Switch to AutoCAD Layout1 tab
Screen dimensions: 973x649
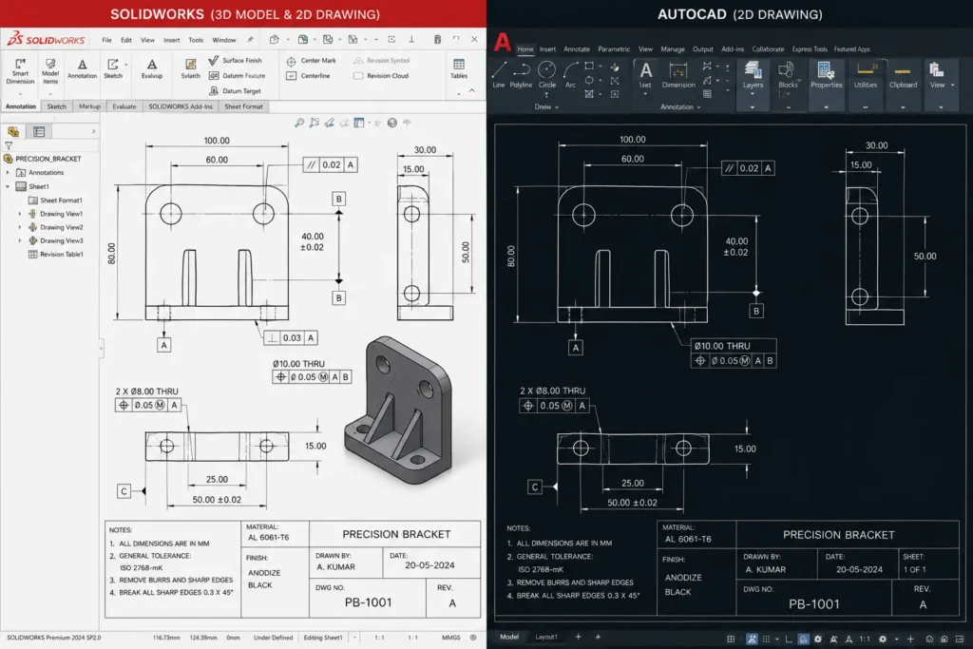(x=546, y=638)
